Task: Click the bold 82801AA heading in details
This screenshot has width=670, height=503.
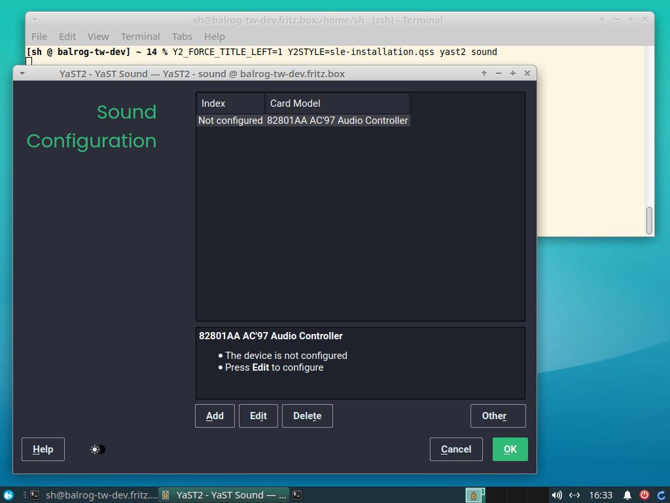Action: coord(271,336)
